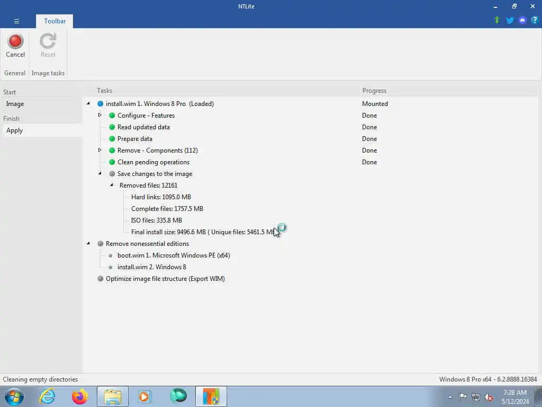Open the Windows Start orb
542x407 pixels.
[14, 396]
